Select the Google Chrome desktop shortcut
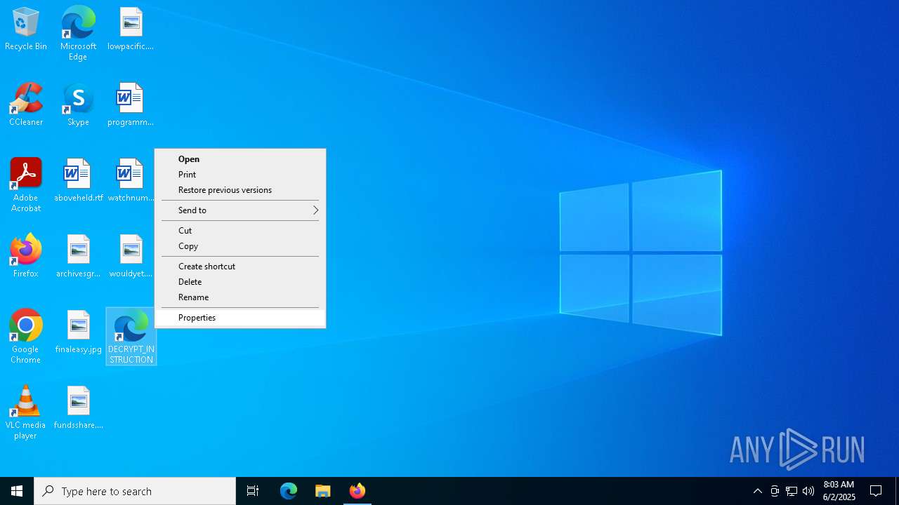This screenshot has height=505, width=899. click(26, 337)
